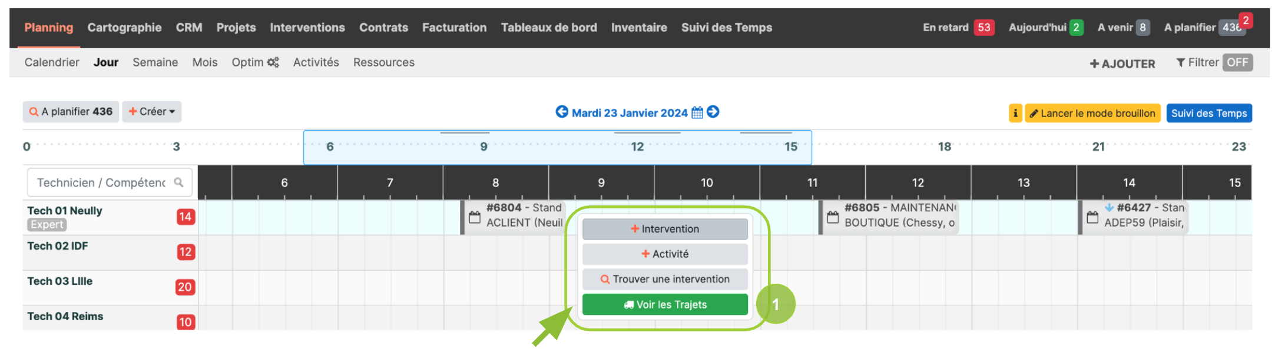Click the Technicien / Compétence search field
The image size is (1278, 352).
coord(110,182)
